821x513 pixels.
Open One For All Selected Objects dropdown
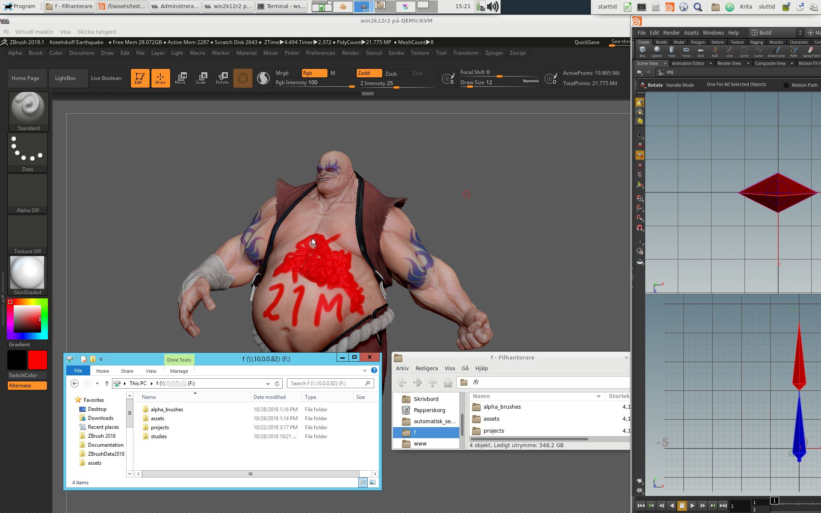pyautogui.click(x=736, y=85)
